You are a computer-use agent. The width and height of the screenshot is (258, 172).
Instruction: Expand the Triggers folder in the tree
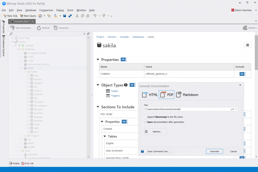pyautogui.click(x=22, y=136)
